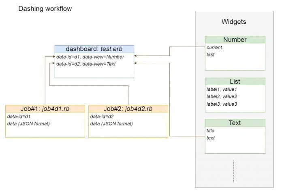This screenshot has width=282, height=196.
Task: Select the Number widget header
Action: (235, 40)
